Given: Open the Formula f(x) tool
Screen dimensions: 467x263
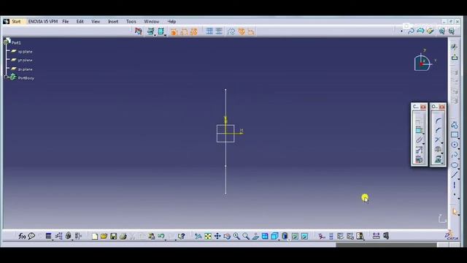Looking at the screenshot, I should coord(22,236).
